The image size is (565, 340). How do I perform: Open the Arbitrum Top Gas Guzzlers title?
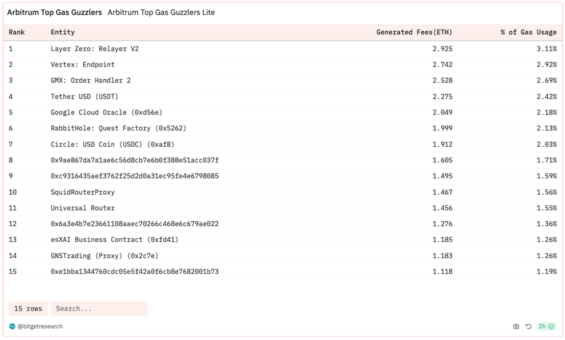(x=54, y=12)
